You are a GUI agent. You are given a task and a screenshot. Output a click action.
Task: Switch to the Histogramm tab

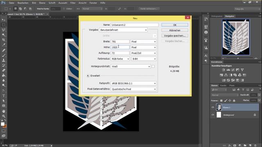point(217,16)
